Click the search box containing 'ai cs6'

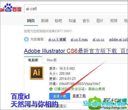click(x=76, y=9)
